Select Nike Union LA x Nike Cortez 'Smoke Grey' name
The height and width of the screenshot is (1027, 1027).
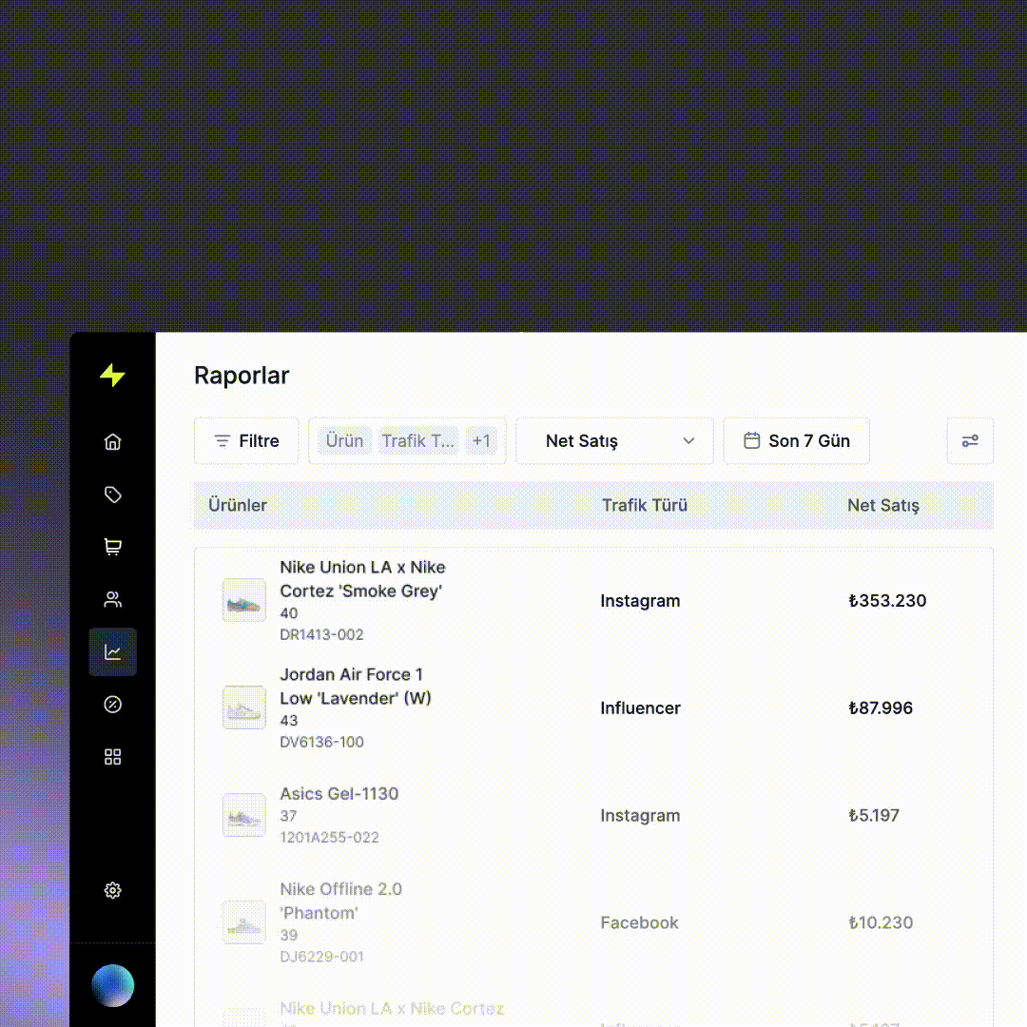[363, 579]
